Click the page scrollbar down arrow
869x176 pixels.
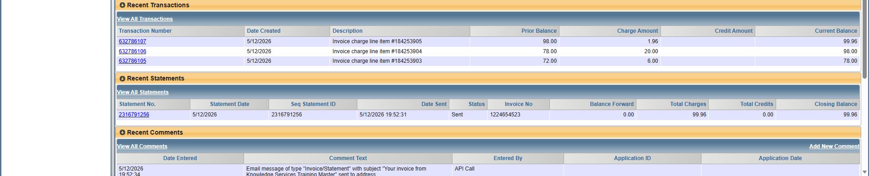(865, 172)
